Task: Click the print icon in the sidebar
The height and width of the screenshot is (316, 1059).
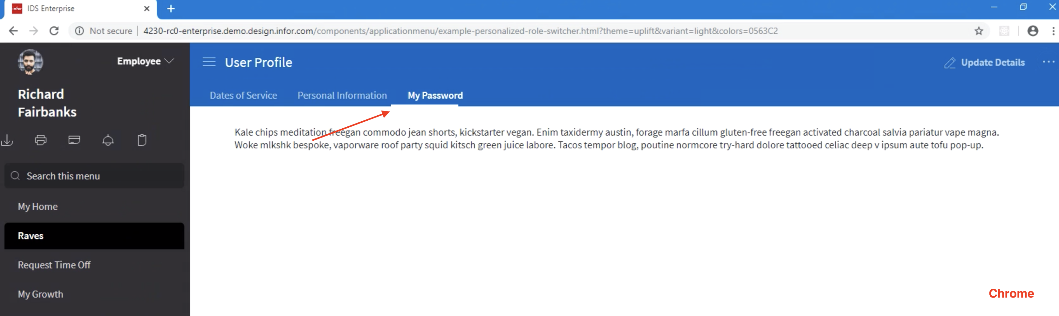Action: pyautogui.click(x=41, y=140)
